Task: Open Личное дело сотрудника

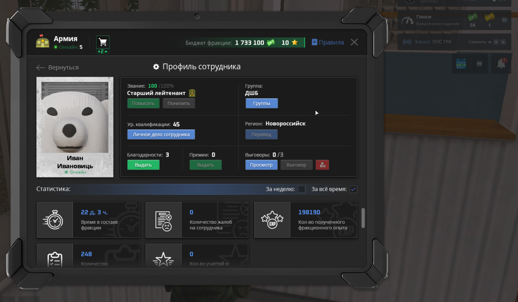Action: tap(161, 135)
